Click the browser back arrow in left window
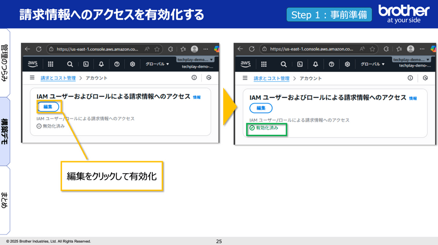This screenshot has width=438, height=245. pyautogui.click(x=28, y=49)
